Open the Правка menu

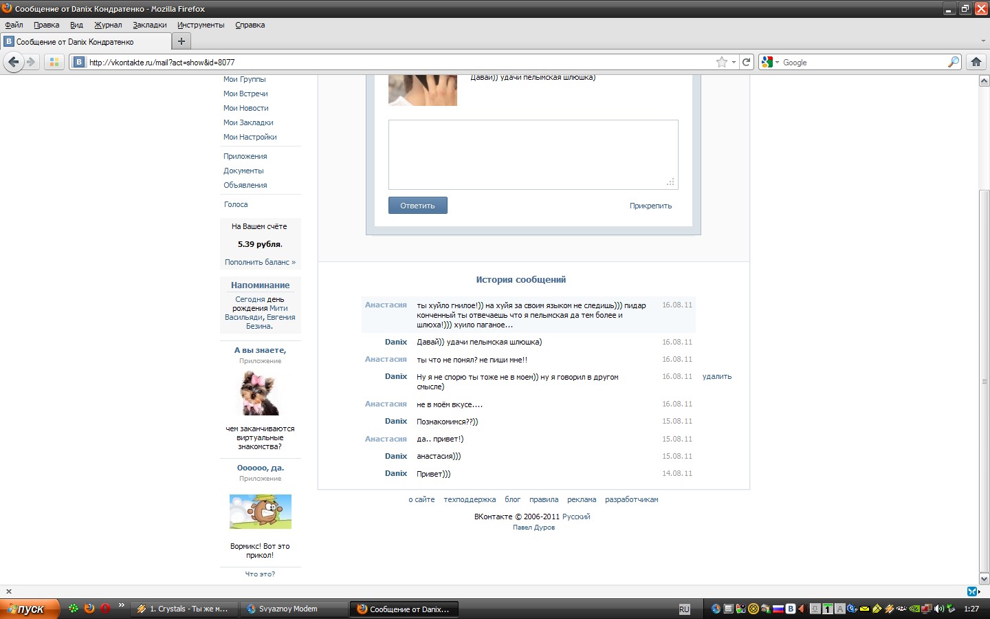click(47, 25)
